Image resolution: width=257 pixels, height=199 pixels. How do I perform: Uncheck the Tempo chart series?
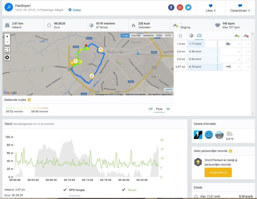coord(124,190)
